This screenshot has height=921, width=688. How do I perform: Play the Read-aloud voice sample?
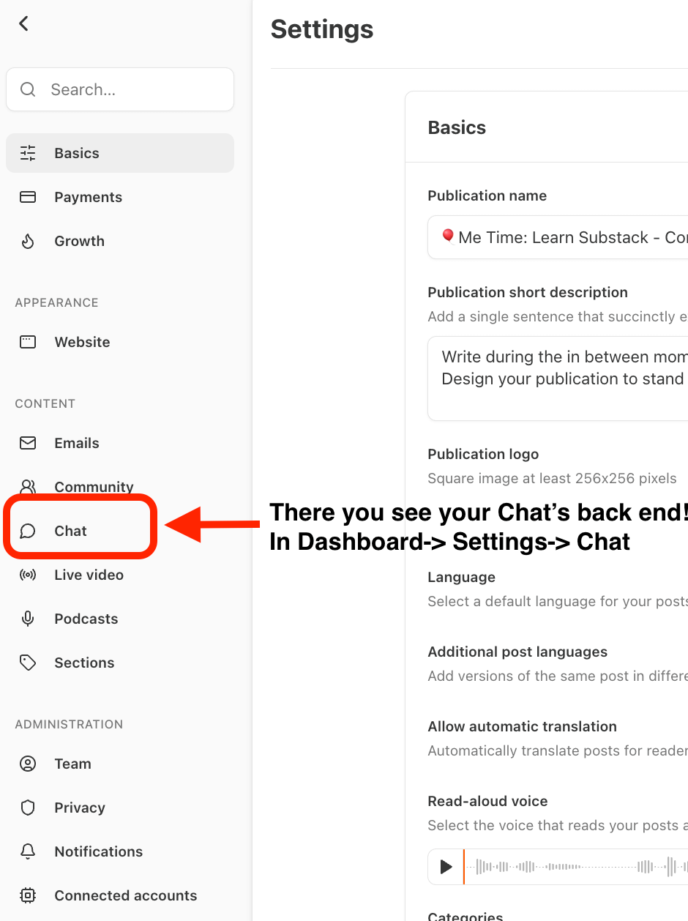tap(446, 868)
